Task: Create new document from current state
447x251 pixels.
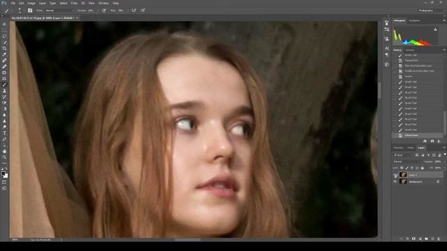Action: (x=425, y=141)
